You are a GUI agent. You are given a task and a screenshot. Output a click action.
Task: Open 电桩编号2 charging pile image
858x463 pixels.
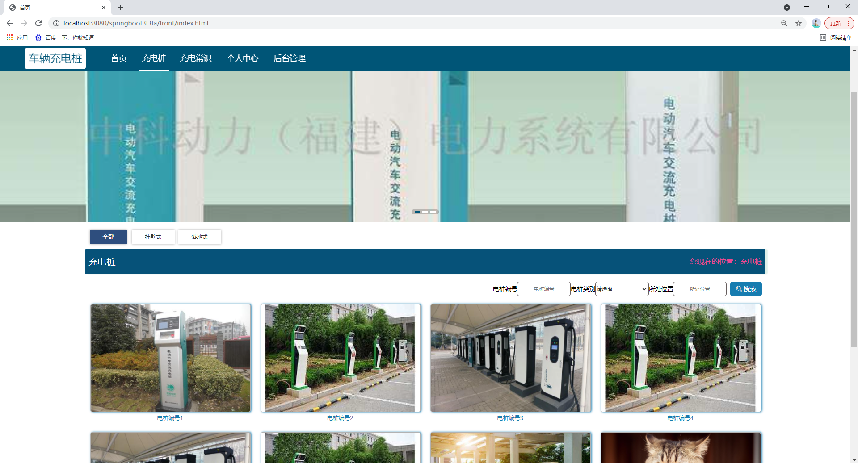click(x=341, y=358)
